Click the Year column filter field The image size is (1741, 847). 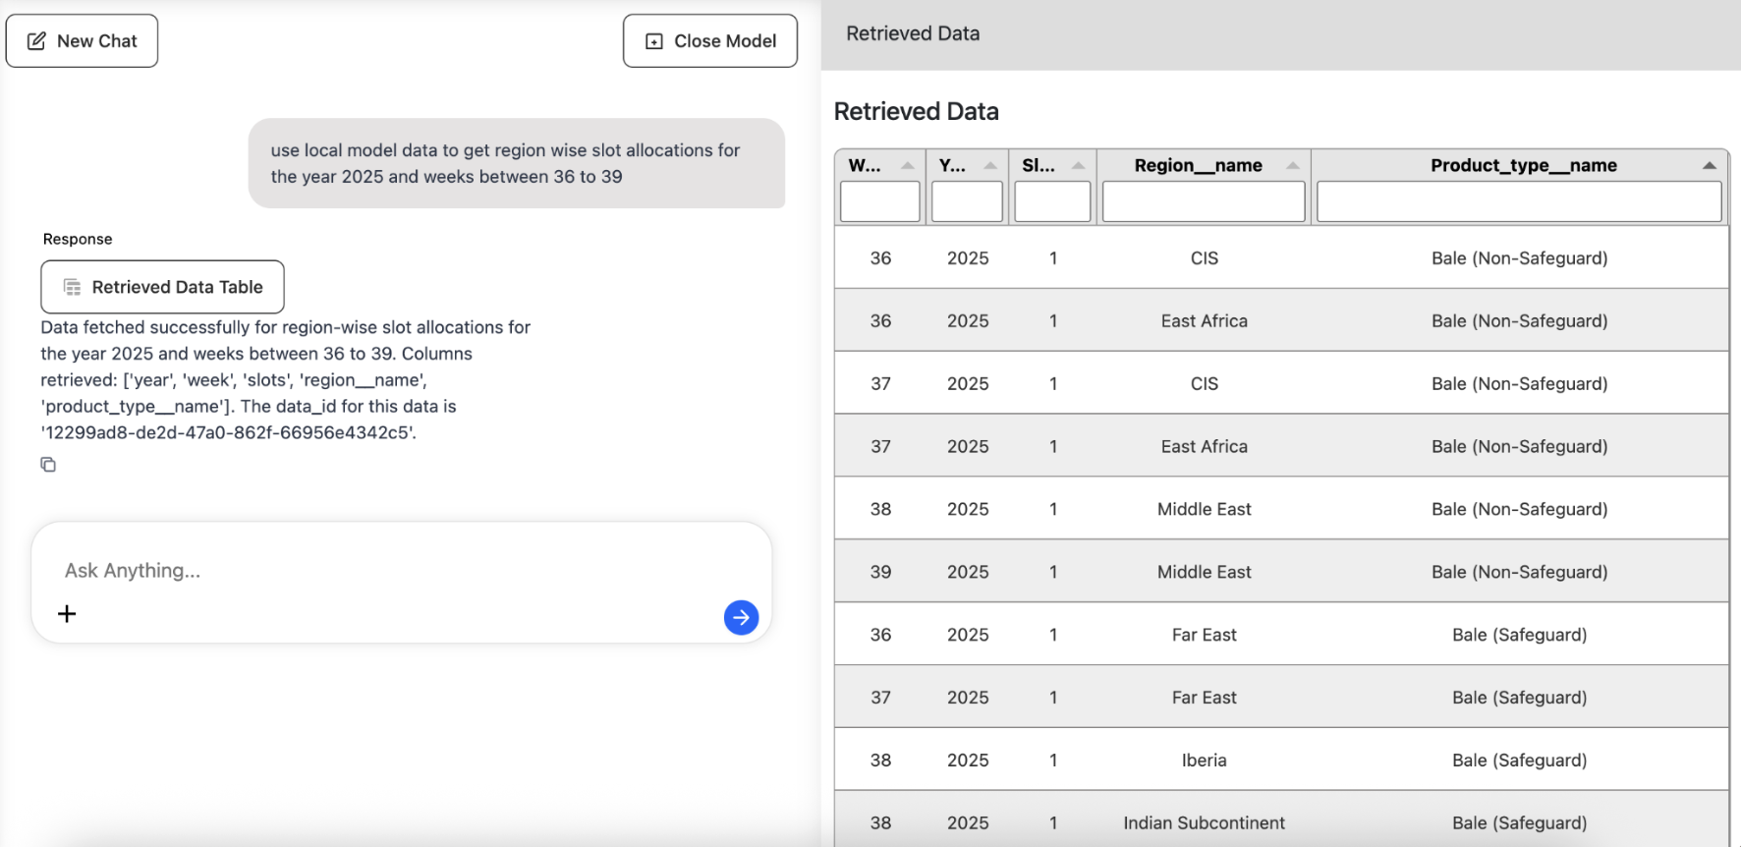967,202
